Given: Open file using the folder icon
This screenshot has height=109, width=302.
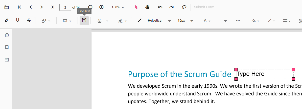Looking at the screenshot, I should (7, 7).
